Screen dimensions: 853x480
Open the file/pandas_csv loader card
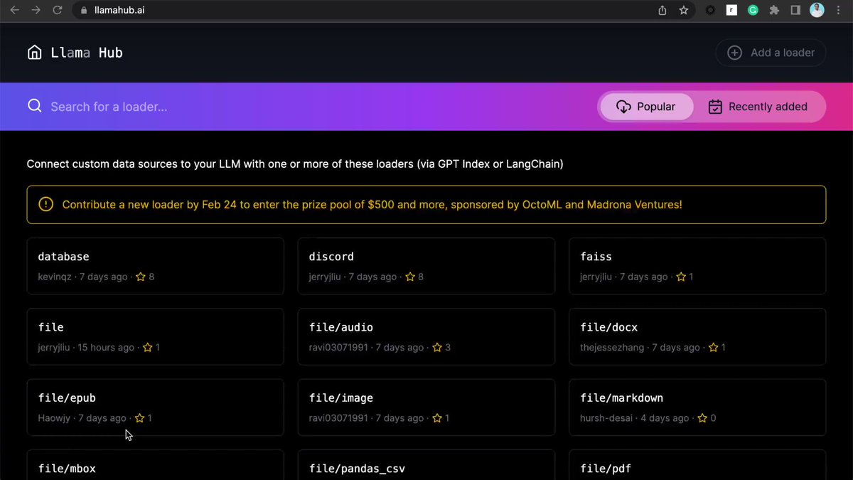click(426, 465)
